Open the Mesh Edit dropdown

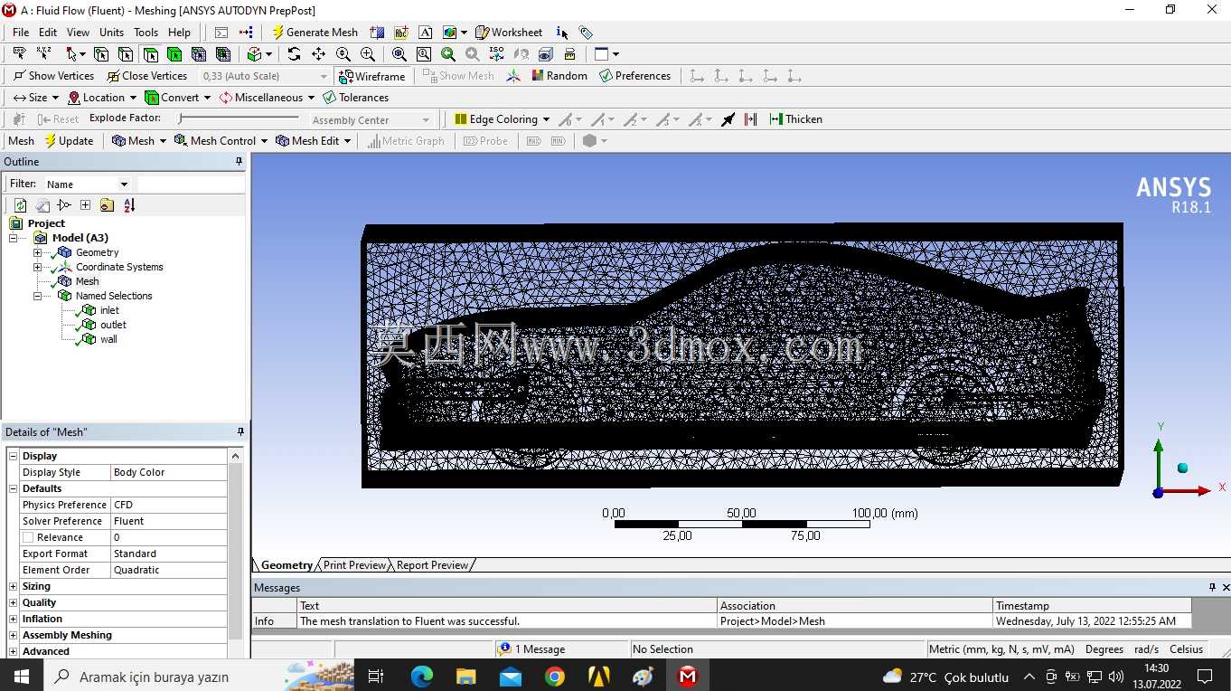coord(314,140)
